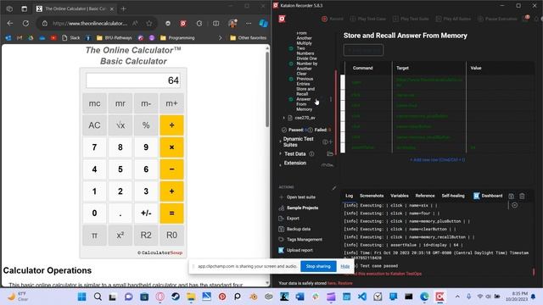
Task: Show more bookmarks with the chevron arrow
Action: [220, 37]
